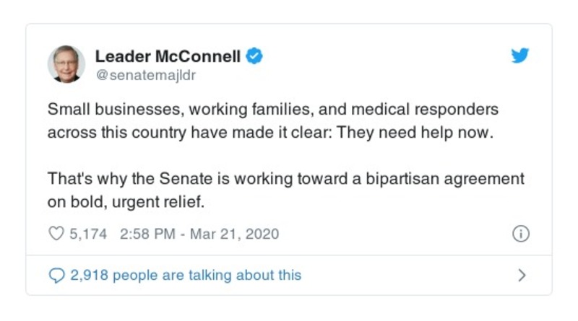Open the @senatemajldr handle link
The height and width of the screenshot is (321, 578).
145,74
